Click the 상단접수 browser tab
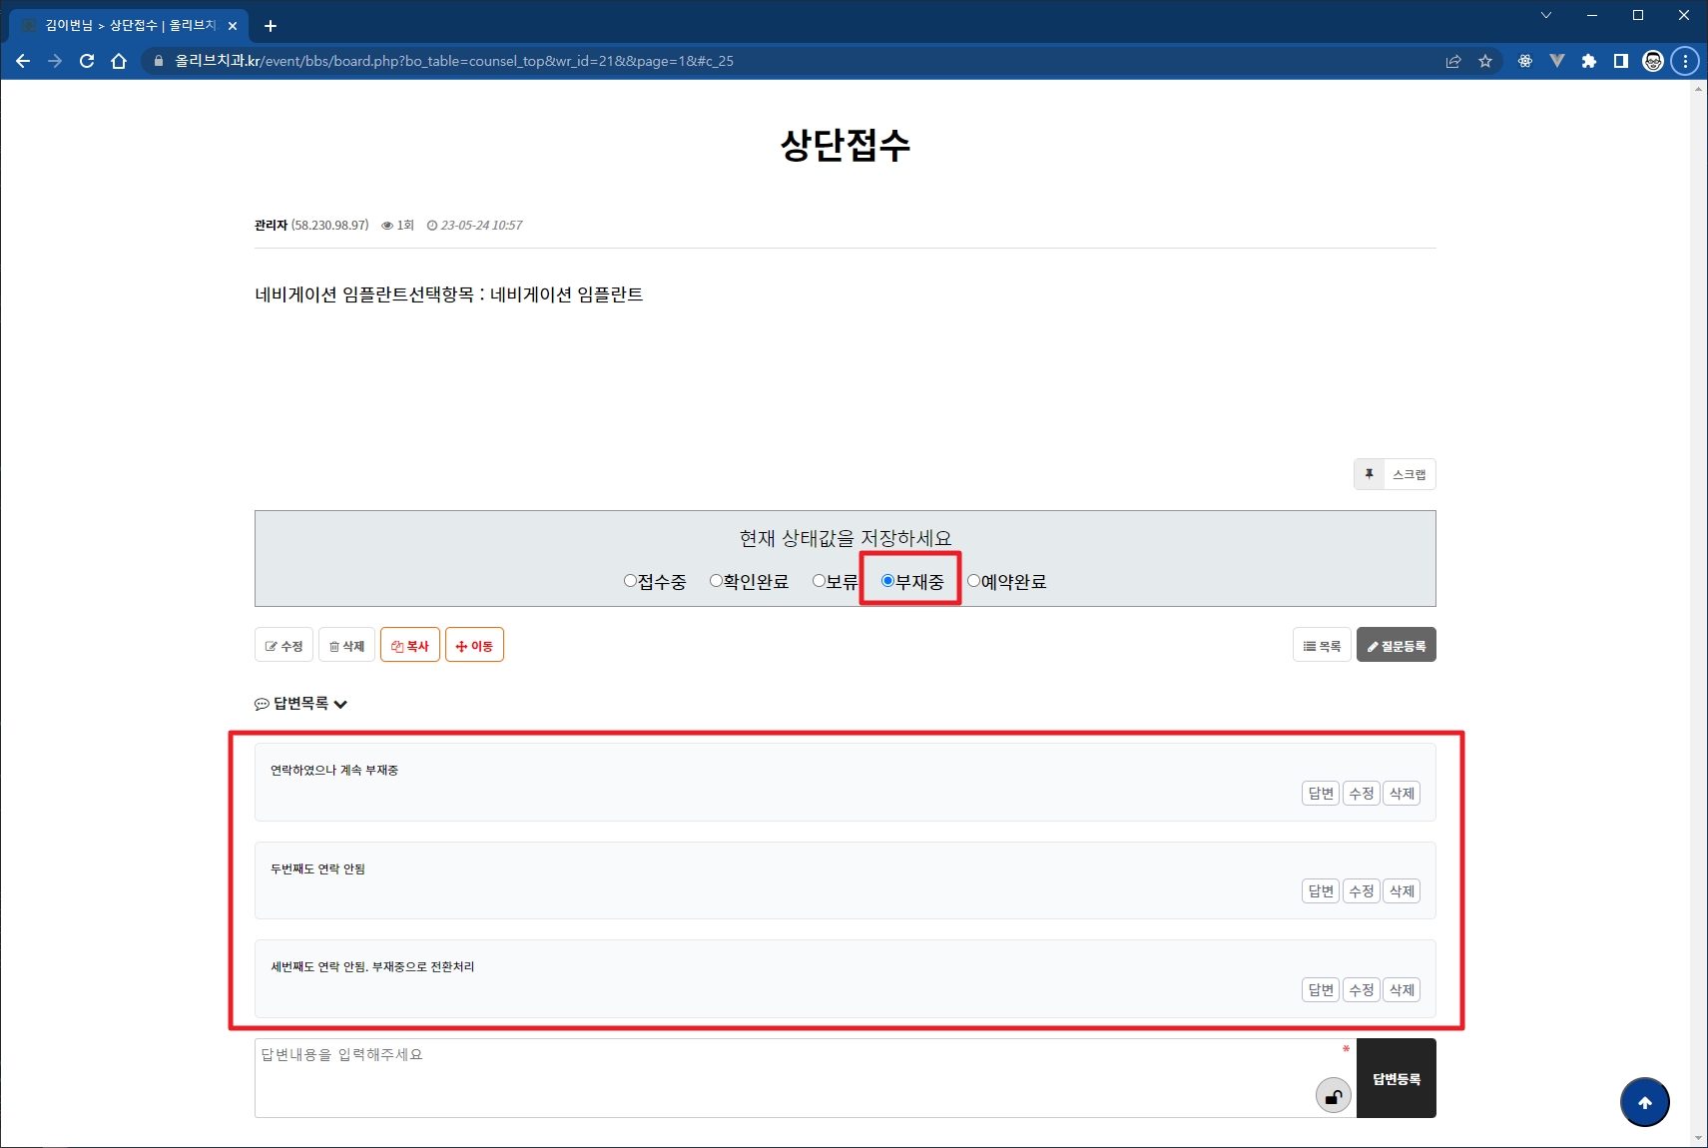 pos(130,26)
